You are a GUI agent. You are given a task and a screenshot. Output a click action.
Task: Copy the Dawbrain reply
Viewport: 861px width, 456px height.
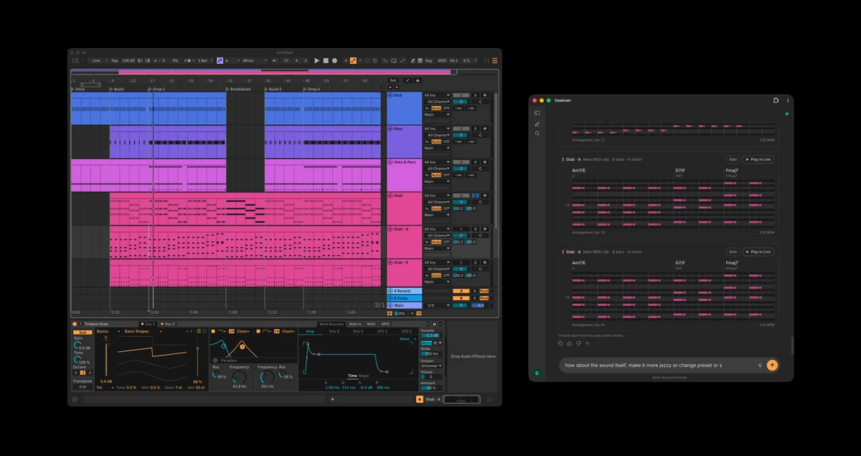(560, 343)
